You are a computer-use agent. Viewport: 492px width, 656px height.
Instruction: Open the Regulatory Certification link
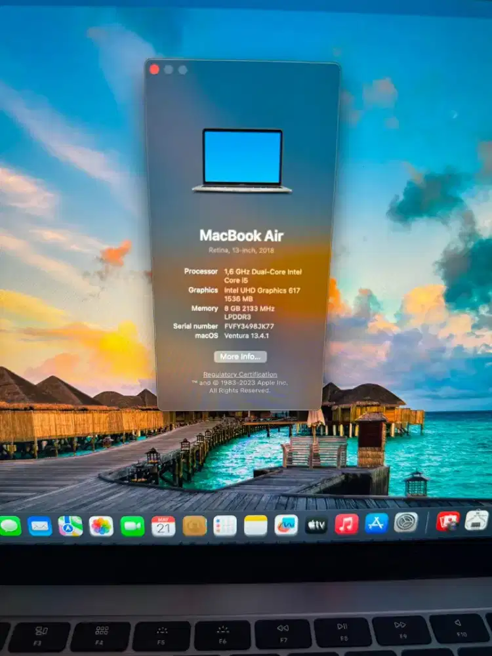click(240, 375)
